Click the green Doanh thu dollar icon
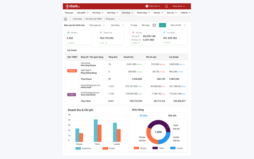This screenshot has width=254, height=159. (x=101, y=33)
